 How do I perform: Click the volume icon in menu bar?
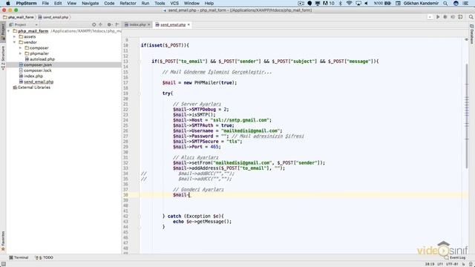[366, 3]
